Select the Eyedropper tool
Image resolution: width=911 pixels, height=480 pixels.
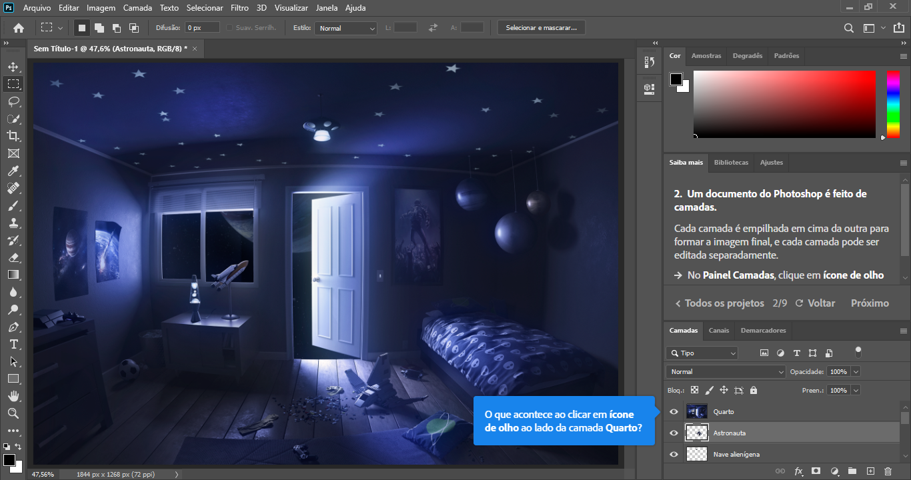(x=13, y=171)
